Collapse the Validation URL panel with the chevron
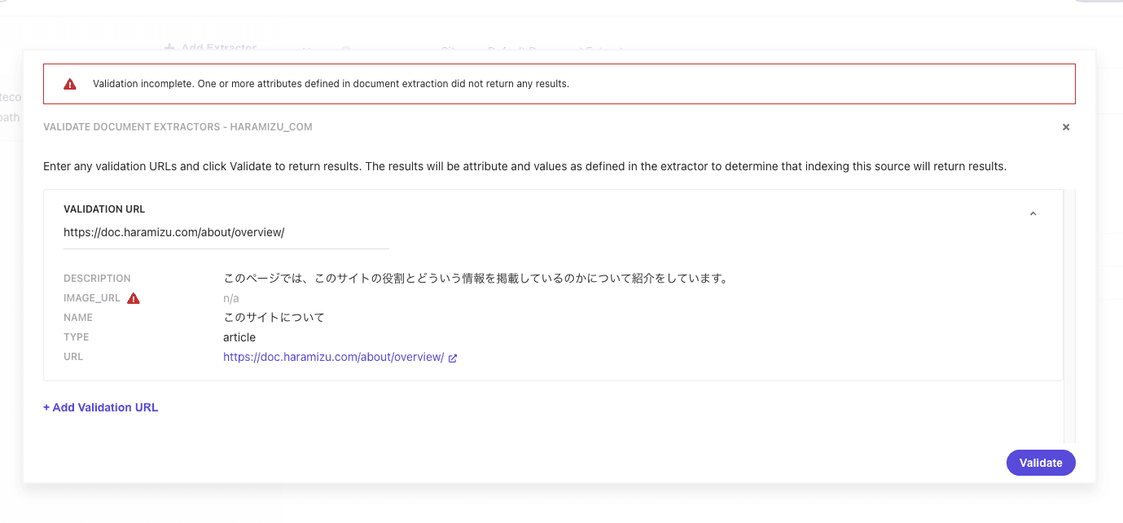The width and height of the screenshot is (1123, 523). tap(1033, 214)
